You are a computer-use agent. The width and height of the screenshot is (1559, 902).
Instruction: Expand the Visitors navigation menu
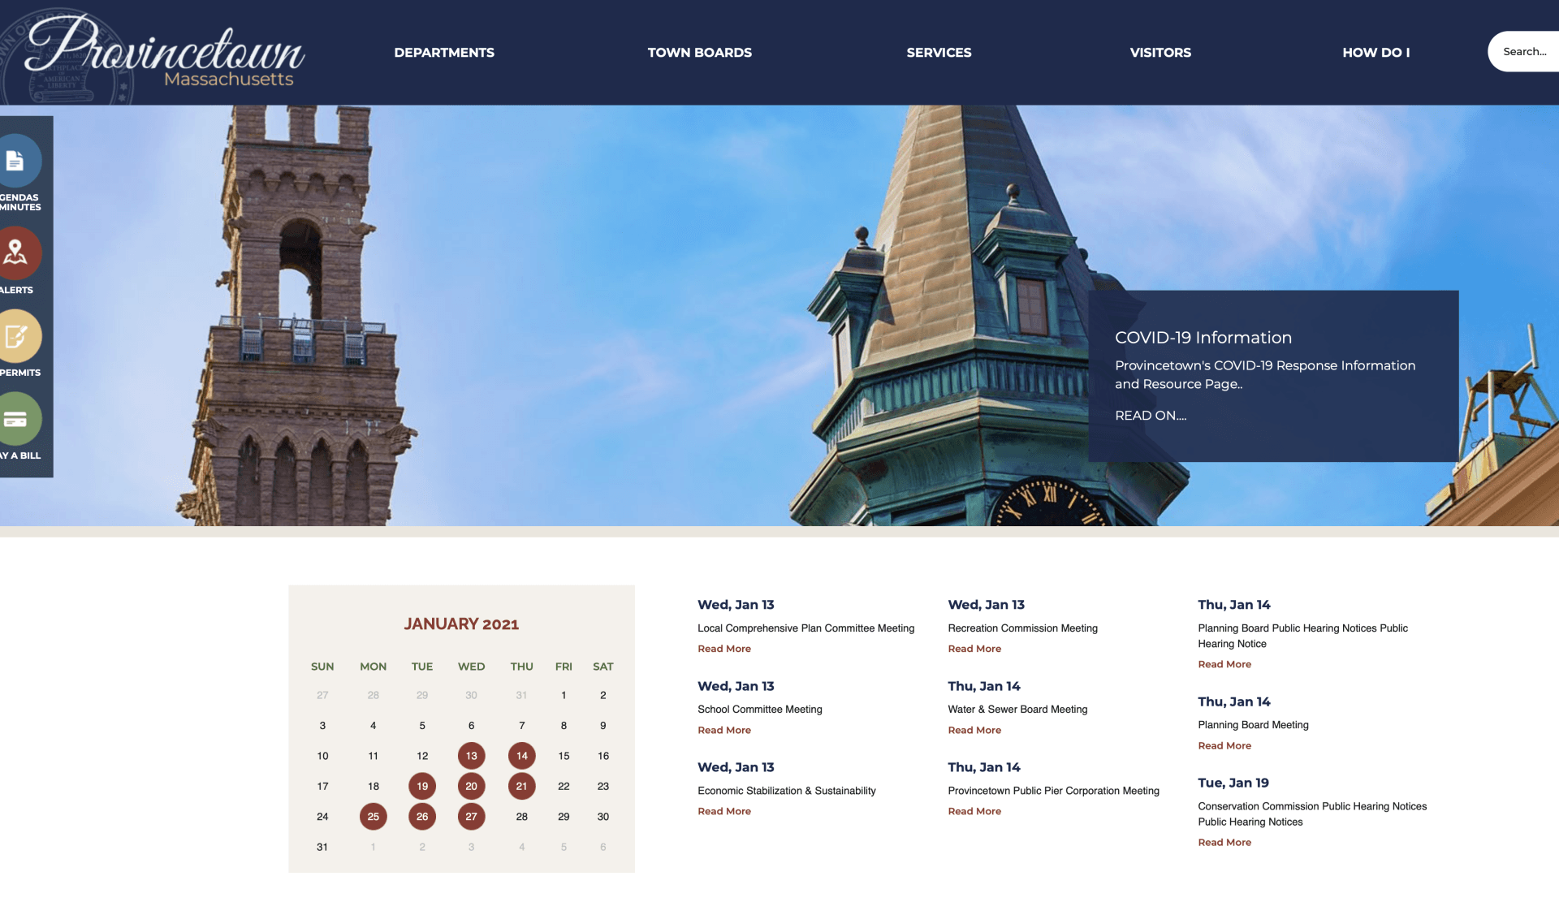(x=1160, y=53)
